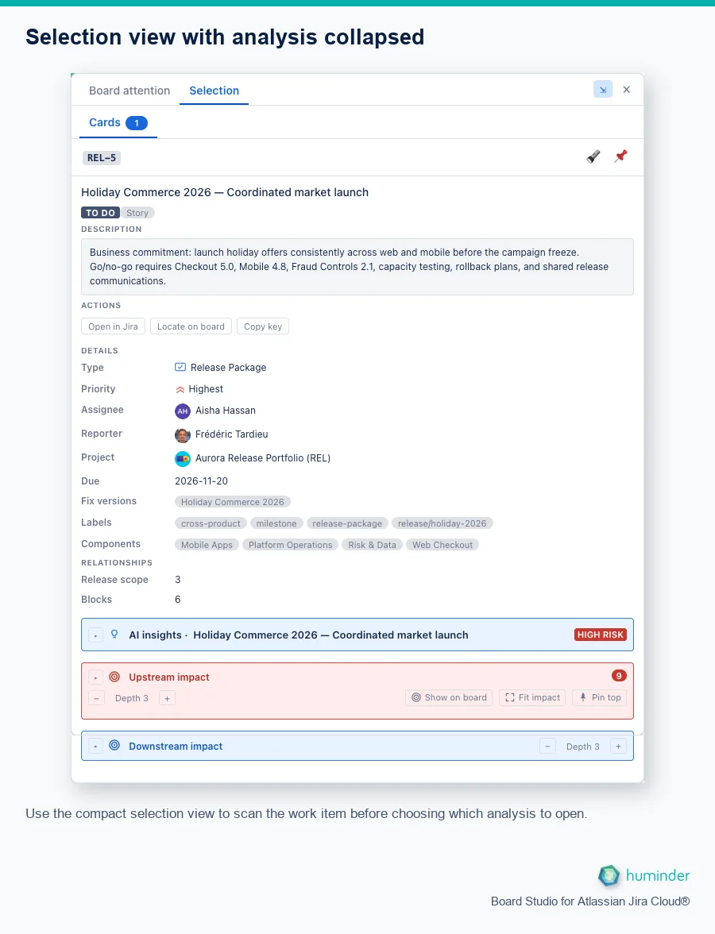Screen dimensions: 715x934
Task: Click the description text box
Action: pos(357,267)
